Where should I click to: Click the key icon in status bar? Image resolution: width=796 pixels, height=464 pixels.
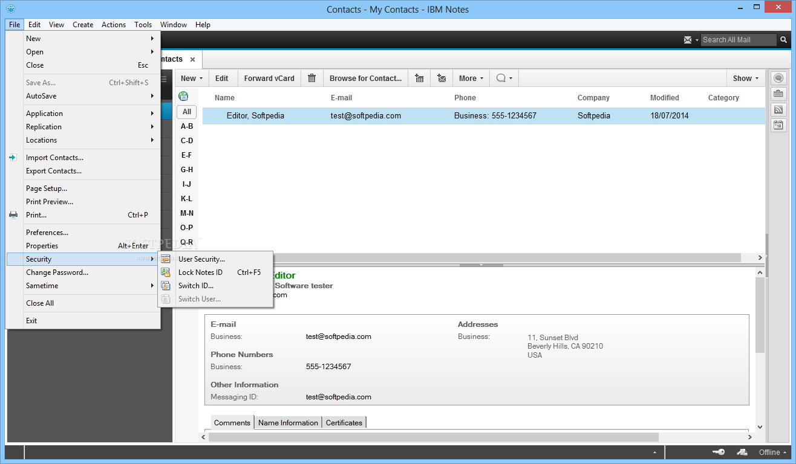[x=719, y=453]
